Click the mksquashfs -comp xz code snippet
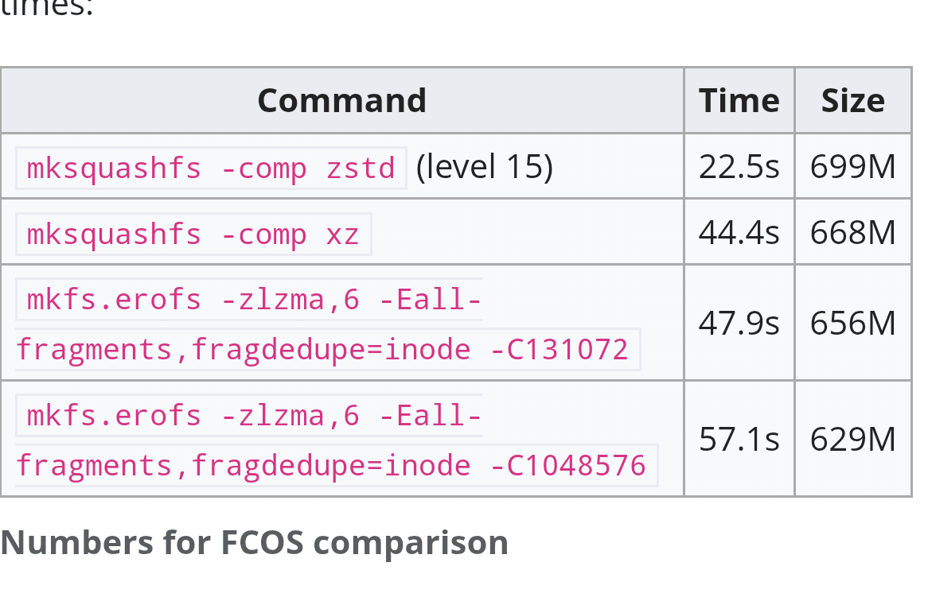The width and height of the screenshot is (928, 605). tap(193, 234)
